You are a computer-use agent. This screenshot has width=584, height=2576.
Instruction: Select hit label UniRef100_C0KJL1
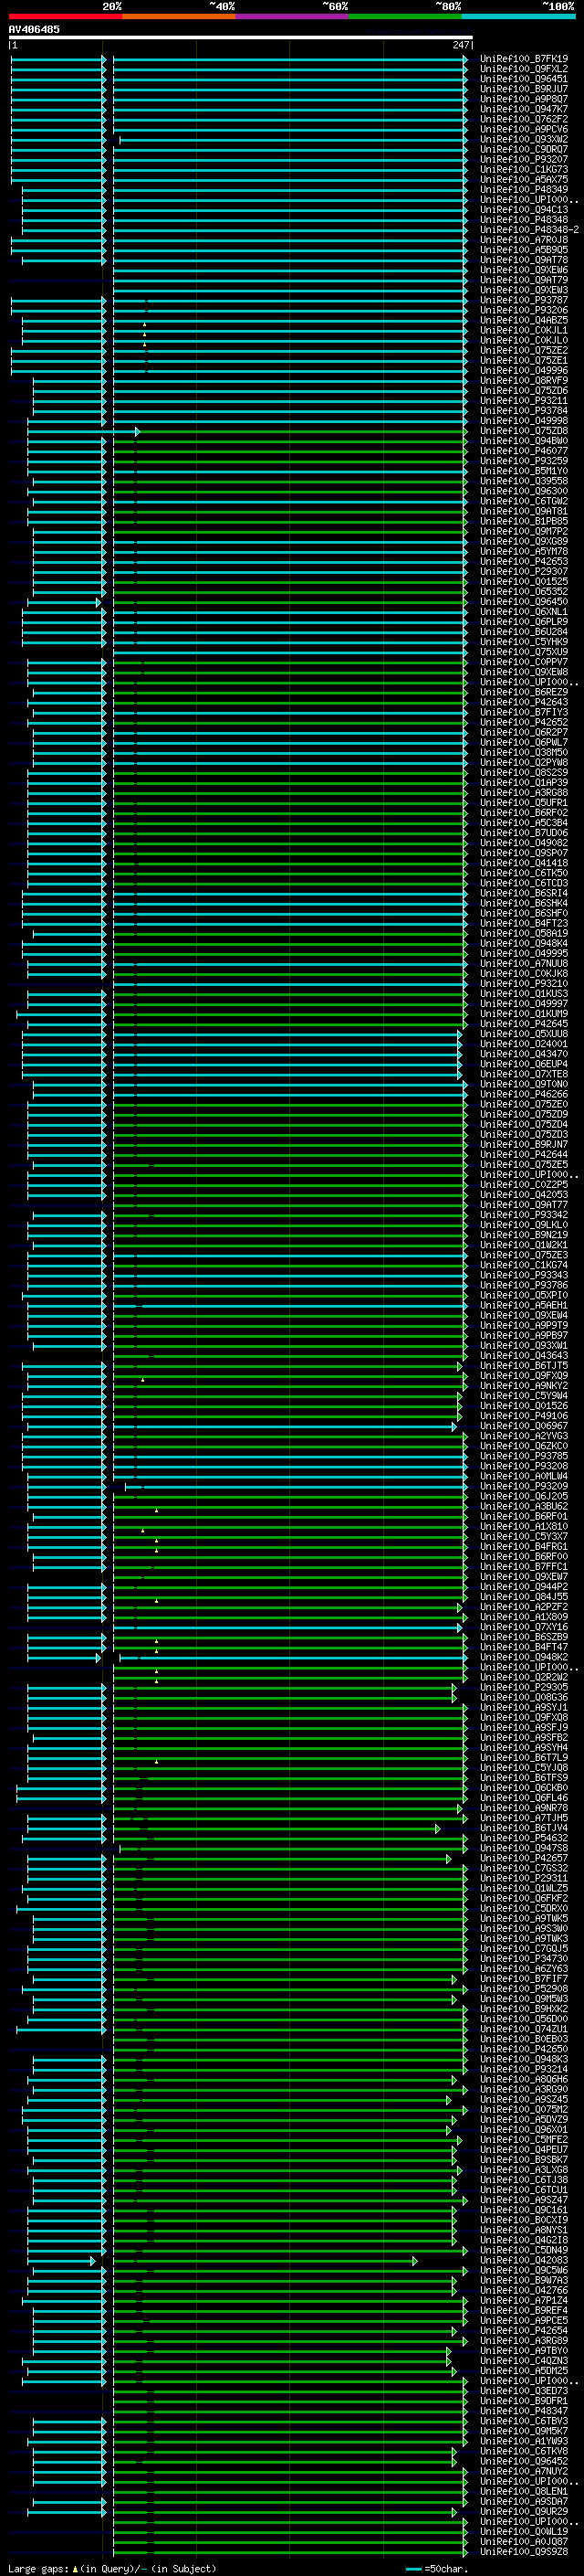524,330
